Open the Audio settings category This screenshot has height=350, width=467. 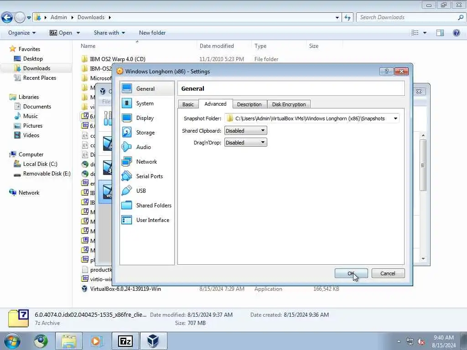tap(147, 147)
